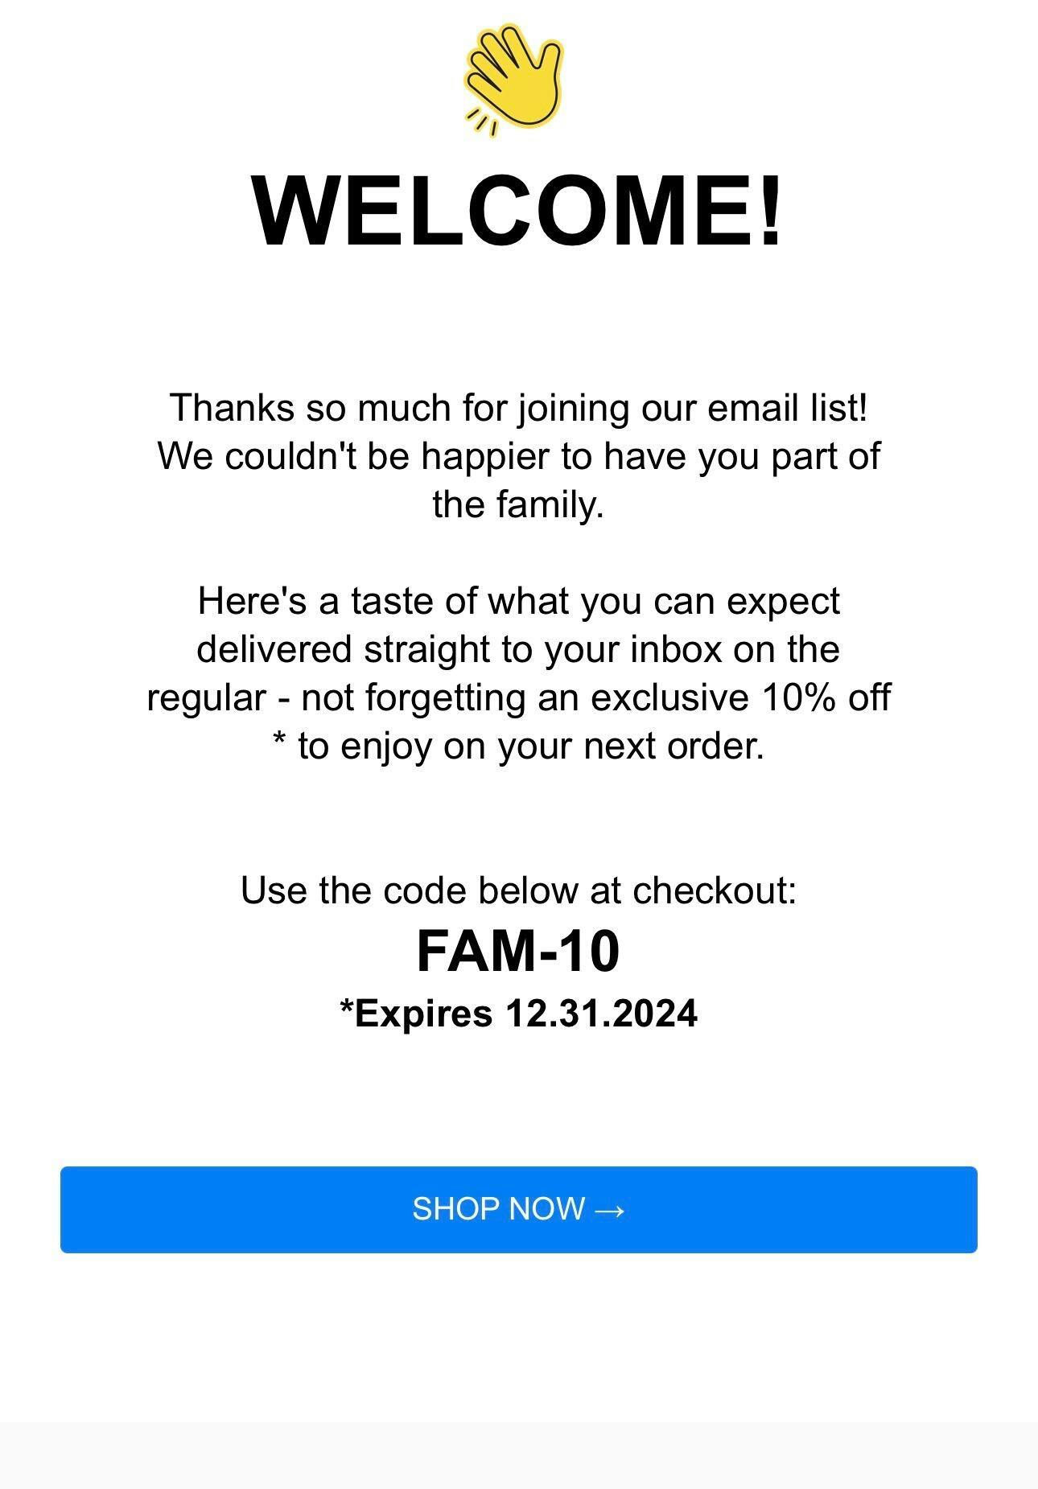Click the "delivered straight to your inbox" line

(518, 649)
